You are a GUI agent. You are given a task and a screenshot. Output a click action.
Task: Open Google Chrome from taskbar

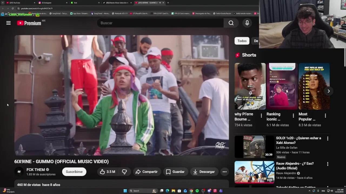[x=191, y=191]
